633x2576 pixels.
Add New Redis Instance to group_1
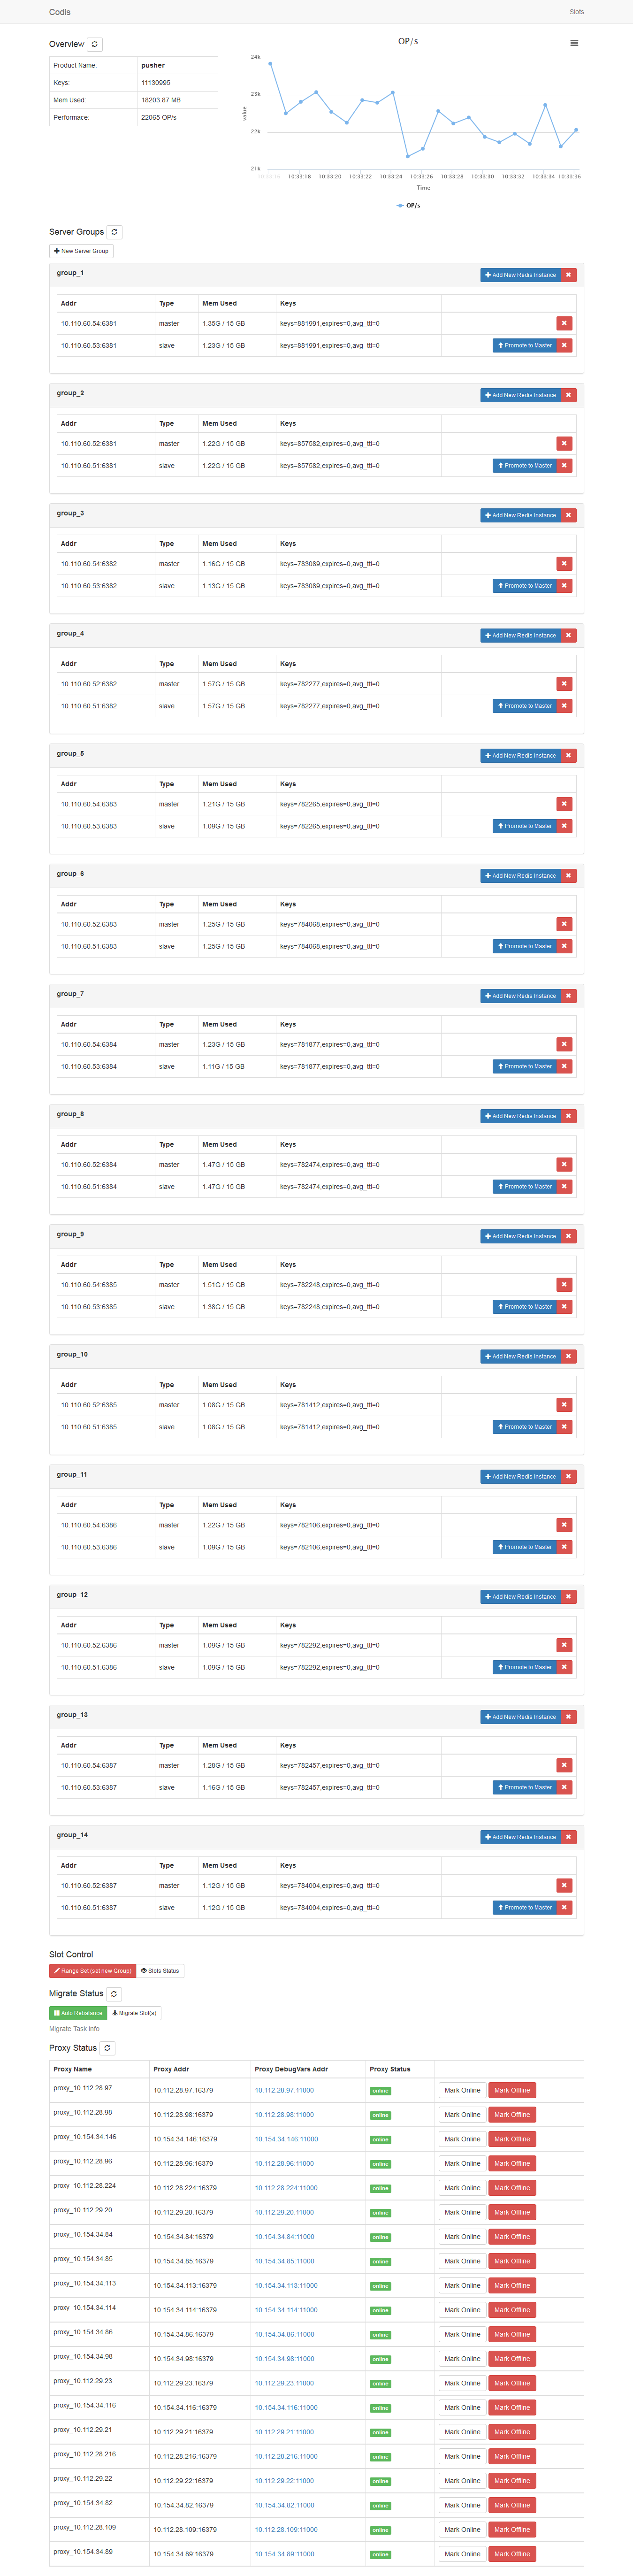pyautogui.click(x=520, y=275)
